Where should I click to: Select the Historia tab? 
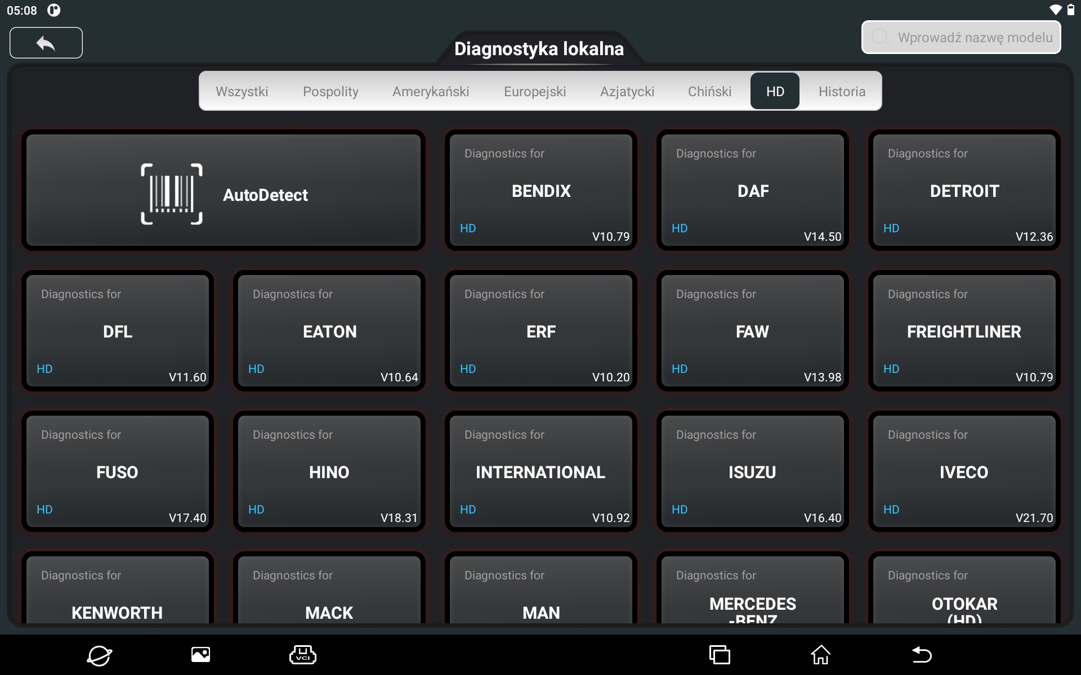coord(842,91)
